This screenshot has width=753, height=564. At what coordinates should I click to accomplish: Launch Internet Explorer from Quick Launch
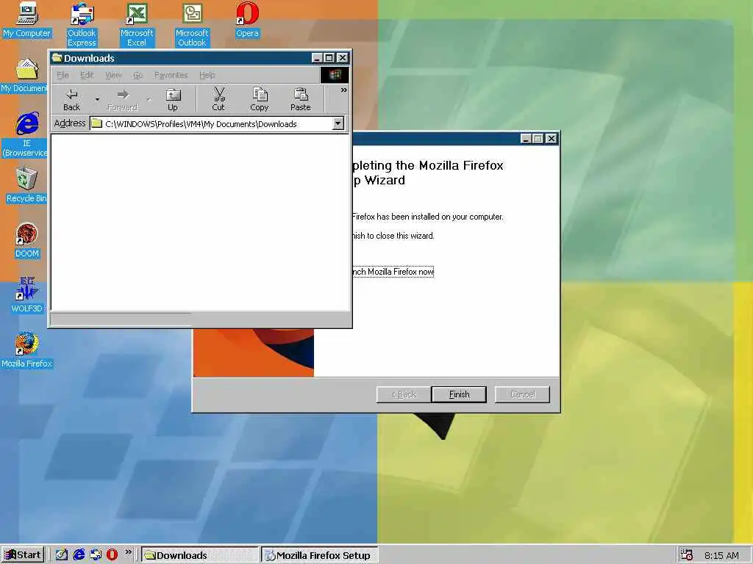click(79, 555)
